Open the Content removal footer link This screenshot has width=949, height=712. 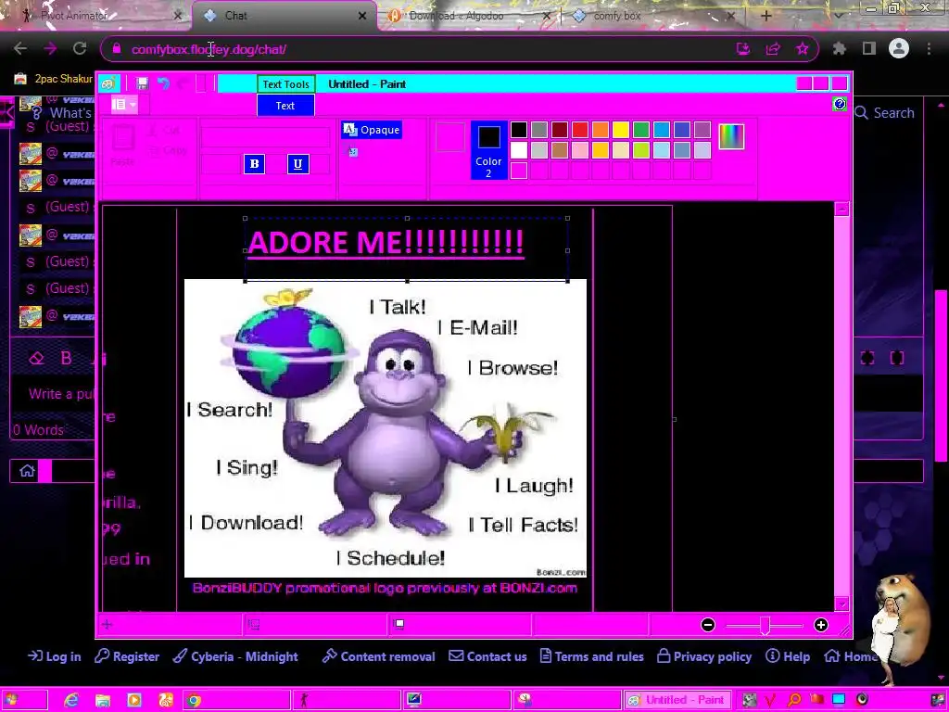tap(378, 656)
